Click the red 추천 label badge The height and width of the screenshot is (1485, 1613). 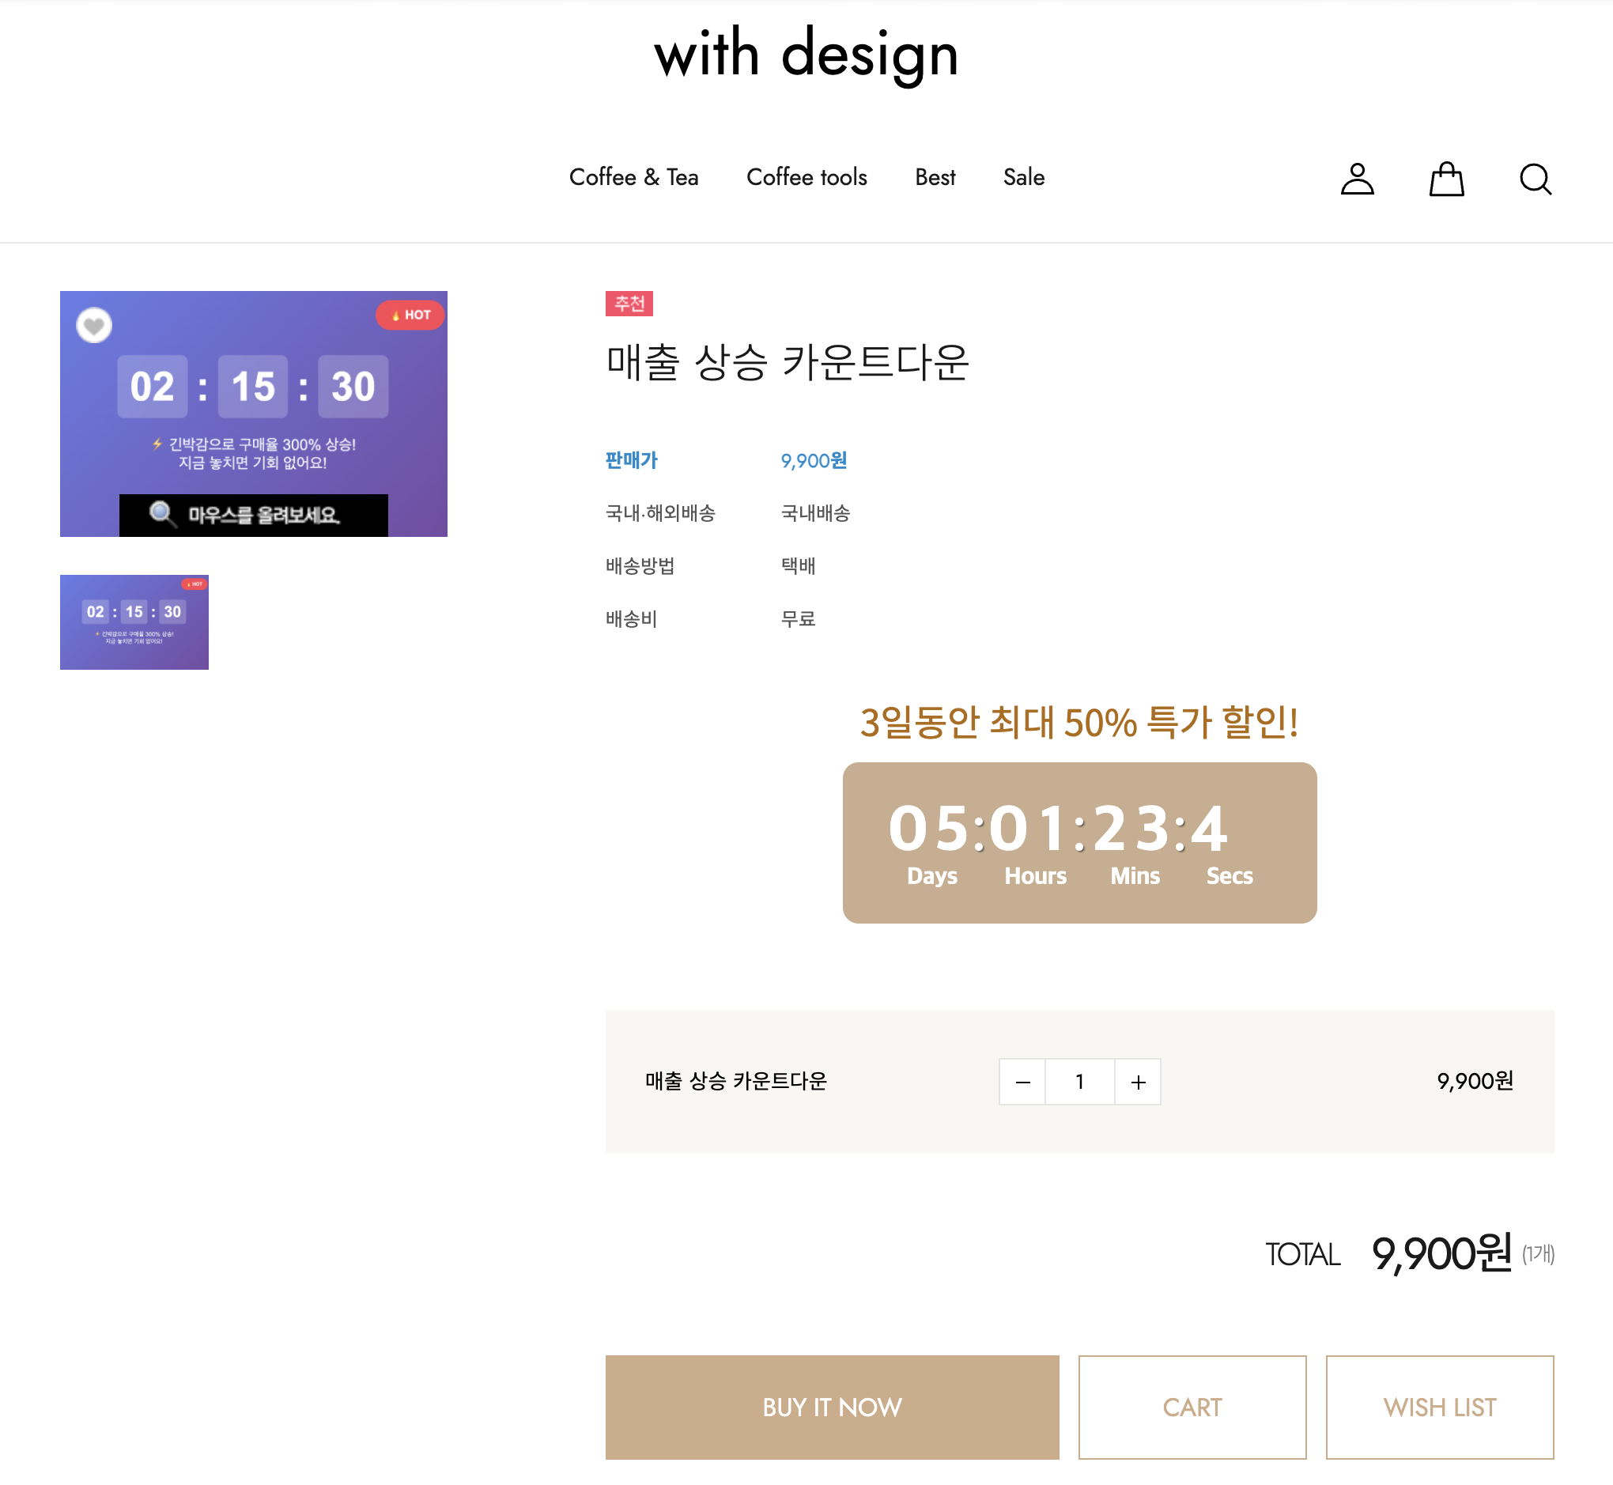(629, 304)
